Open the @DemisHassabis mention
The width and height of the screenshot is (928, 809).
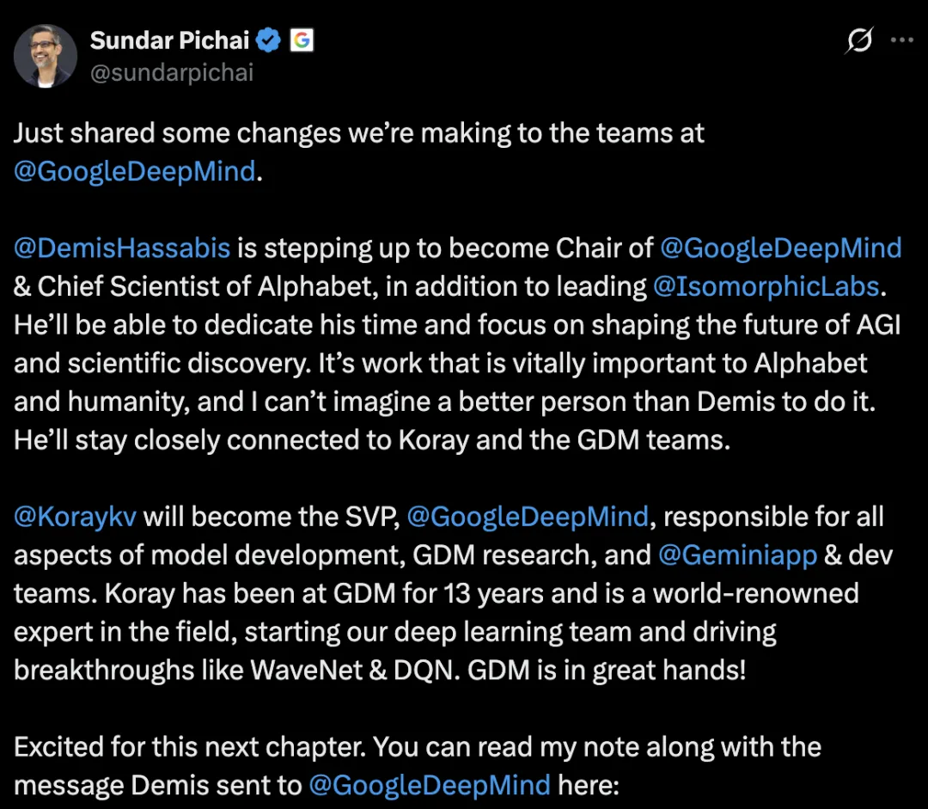point(122,248)
